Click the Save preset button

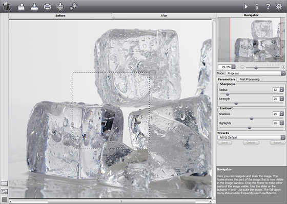[x=224, y=142]
